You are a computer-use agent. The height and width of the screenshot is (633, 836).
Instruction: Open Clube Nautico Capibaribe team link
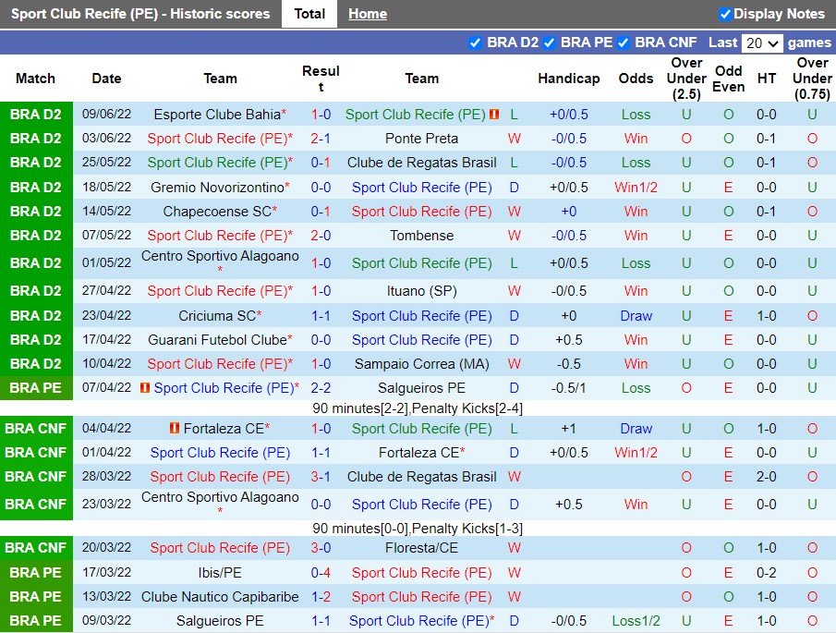pos(220,597)
